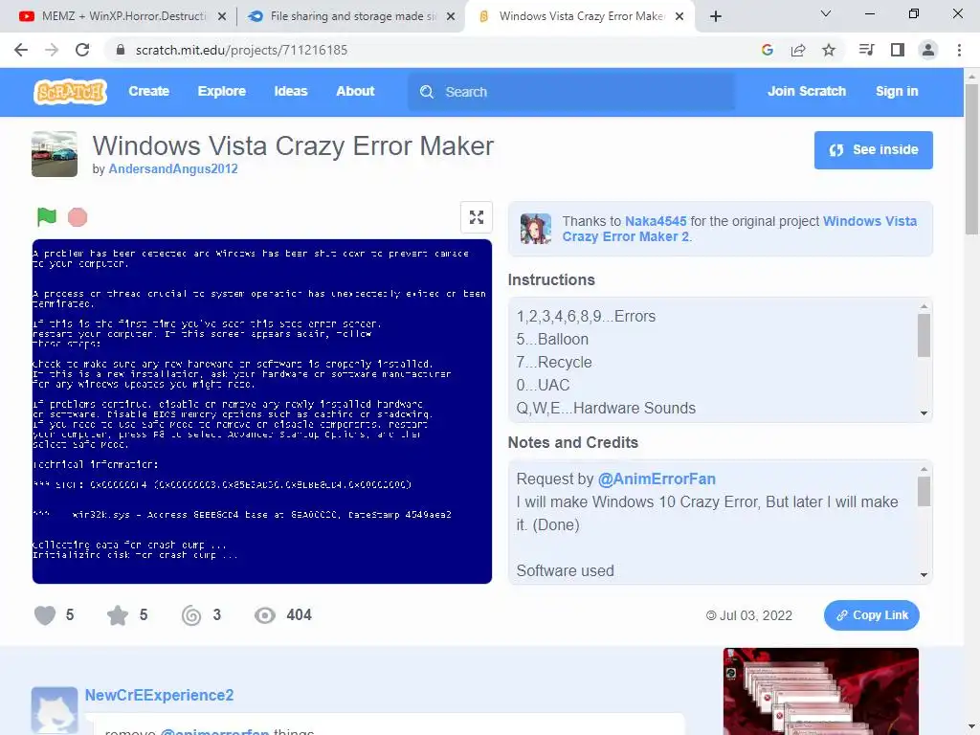Click the green flag to start project
Image resolution: width=980 pixels, height=735 pixels.
(47, 217)
